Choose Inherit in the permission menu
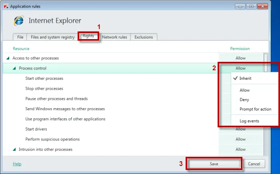 click(x=245, y=78)
